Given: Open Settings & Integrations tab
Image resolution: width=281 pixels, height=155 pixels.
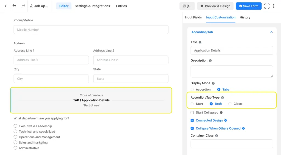Looking at the screenshot, I should (92, 6).
